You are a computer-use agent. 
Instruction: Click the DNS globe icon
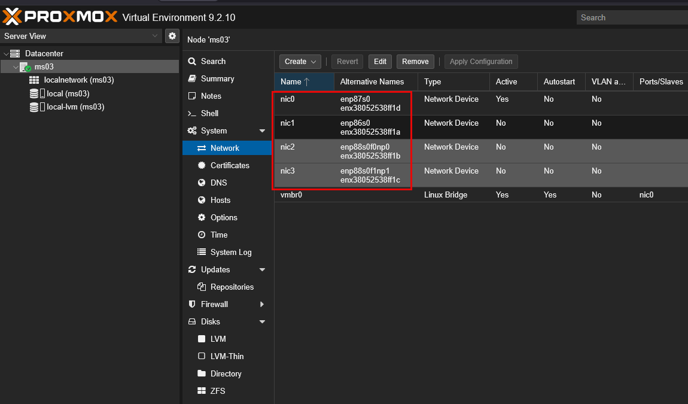click(x=202, y=183)
